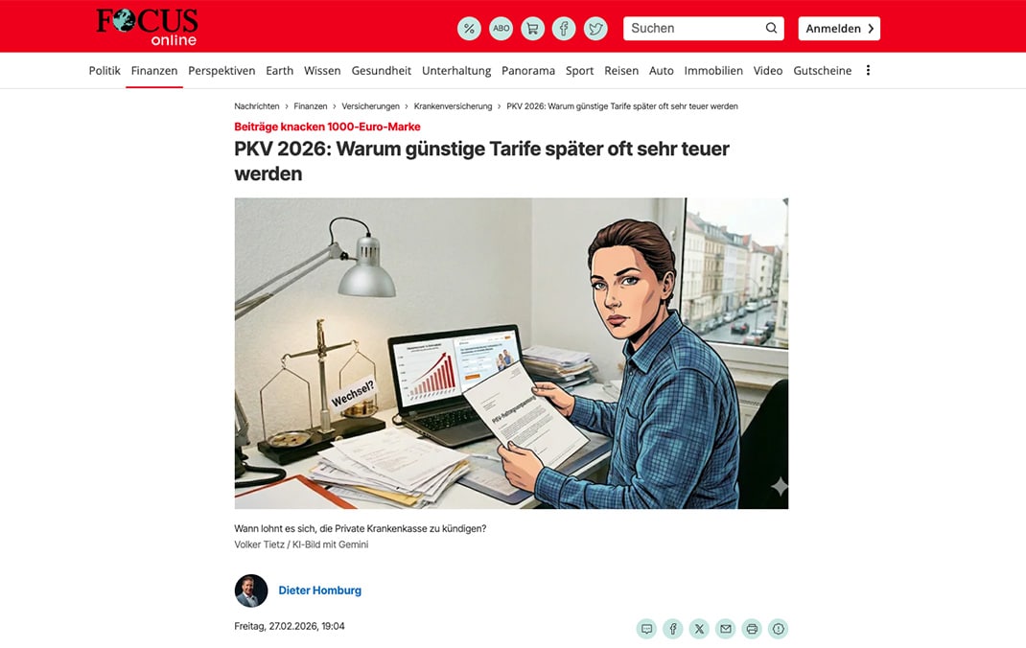1026x648 pixels.
Task: Open article comments speech-bubble icon
Action: 646,629
